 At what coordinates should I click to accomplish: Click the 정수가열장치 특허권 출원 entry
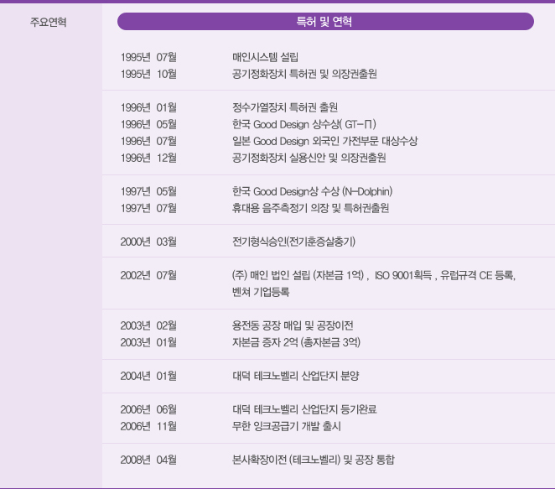click(284, 107)
